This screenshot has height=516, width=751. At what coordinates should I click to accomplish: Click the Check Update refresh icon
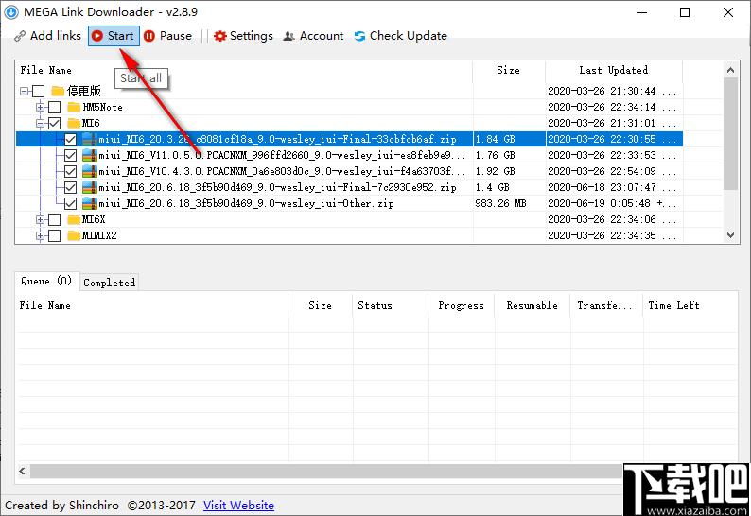pos(359,36)
